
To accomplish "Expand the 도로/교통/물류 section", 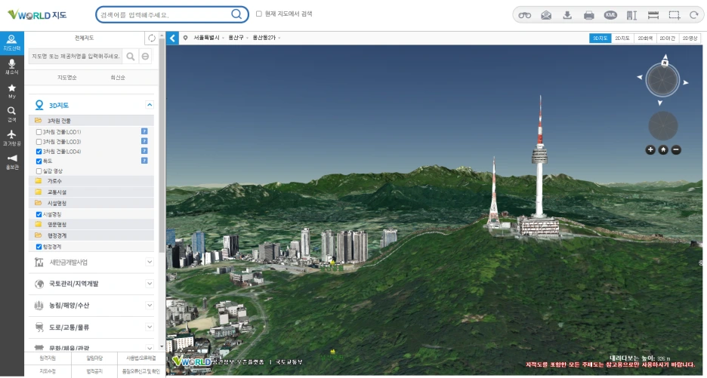I will click(150, 327).
